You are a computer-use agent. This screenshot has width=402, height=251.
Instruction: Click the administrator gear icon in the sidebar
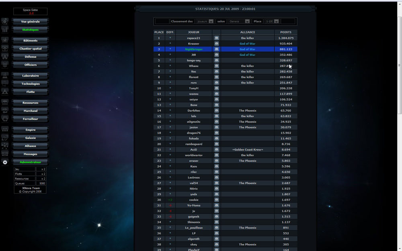(x=5, y=162)
